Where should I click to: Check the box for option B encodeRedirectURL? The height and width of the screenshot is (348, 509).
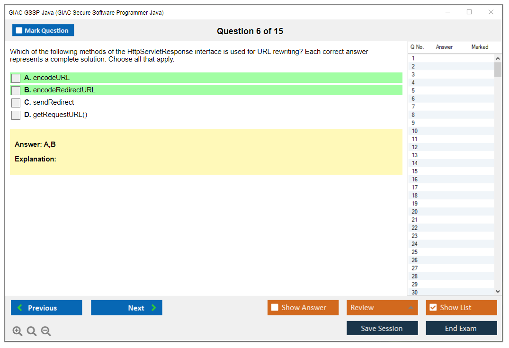[x=16, y=90]
